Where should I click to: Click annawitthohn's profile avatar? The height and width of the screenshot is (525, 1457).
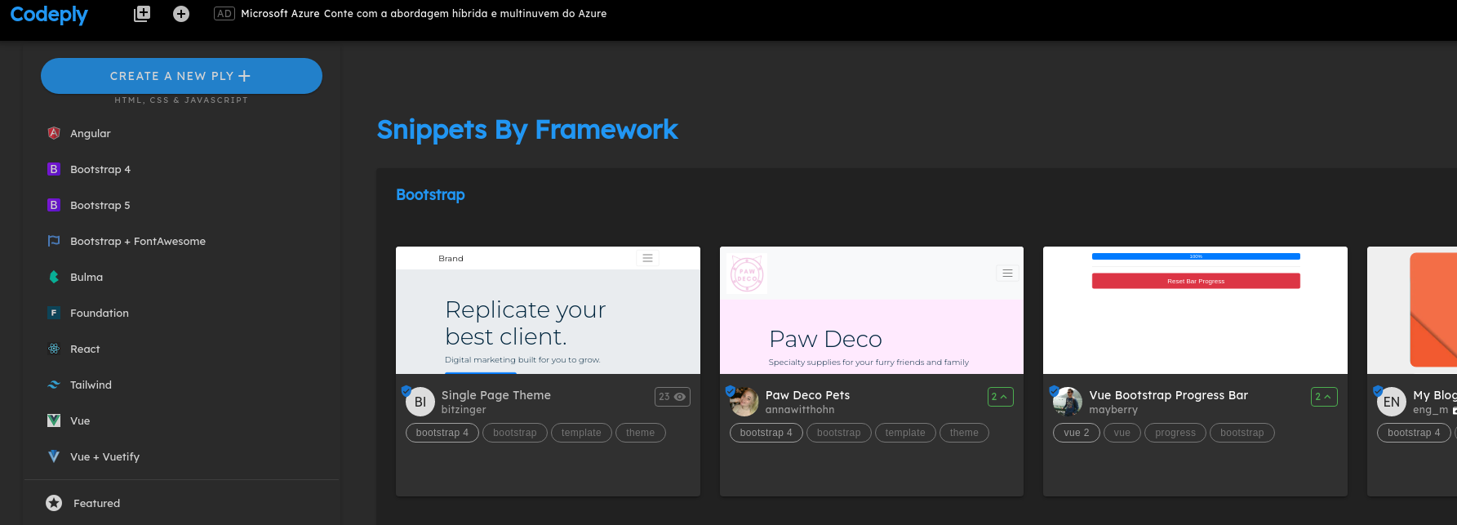tap(744, 402)
